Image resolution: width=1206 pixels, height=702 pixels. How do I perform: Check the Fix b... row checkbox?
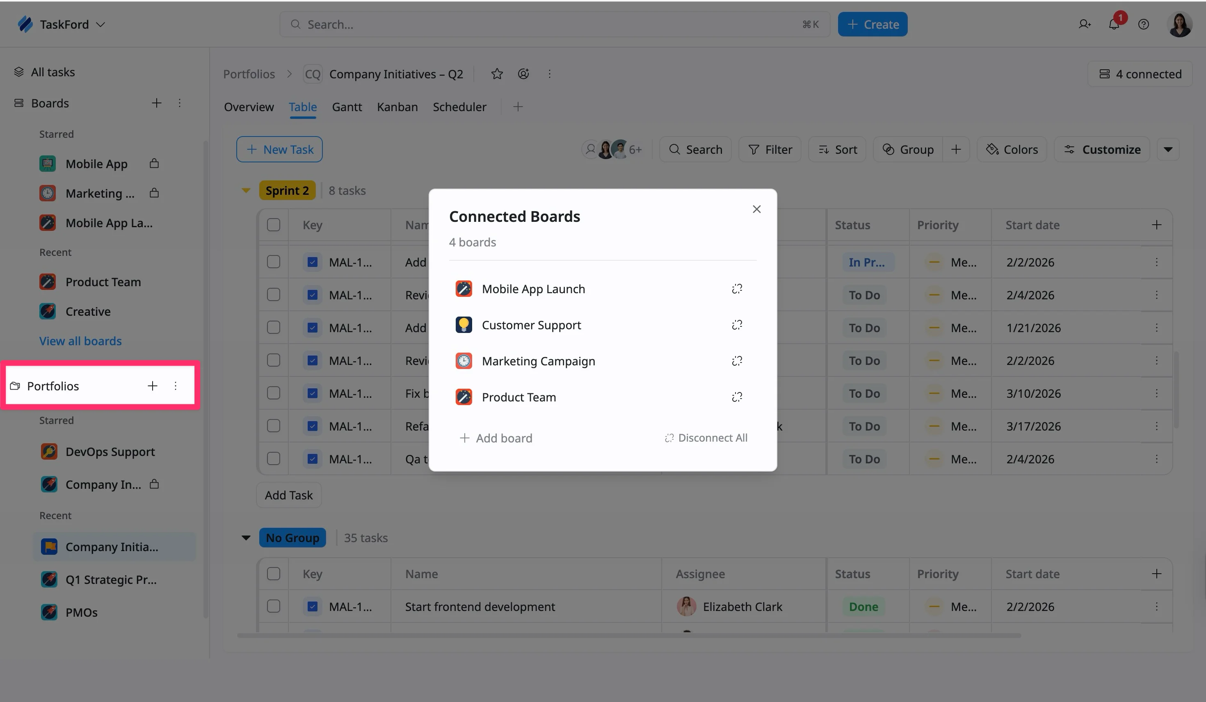pos(273,393)
